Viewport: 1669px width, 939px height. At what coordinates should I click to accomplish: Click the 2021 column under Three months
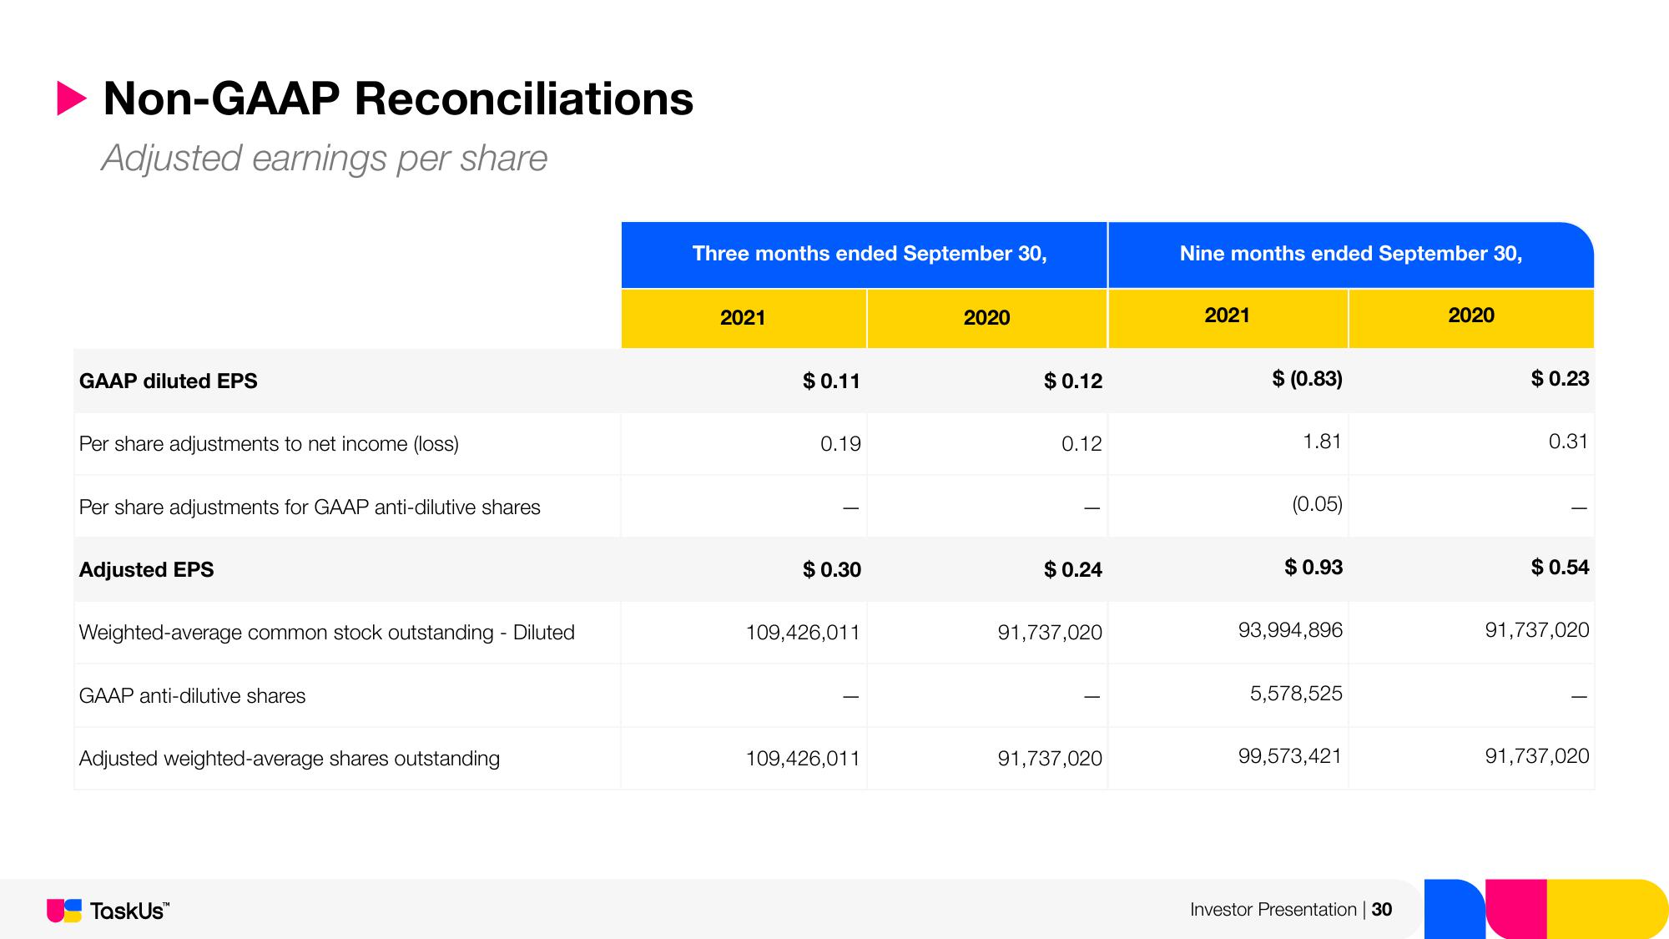(x=743, y=318)
